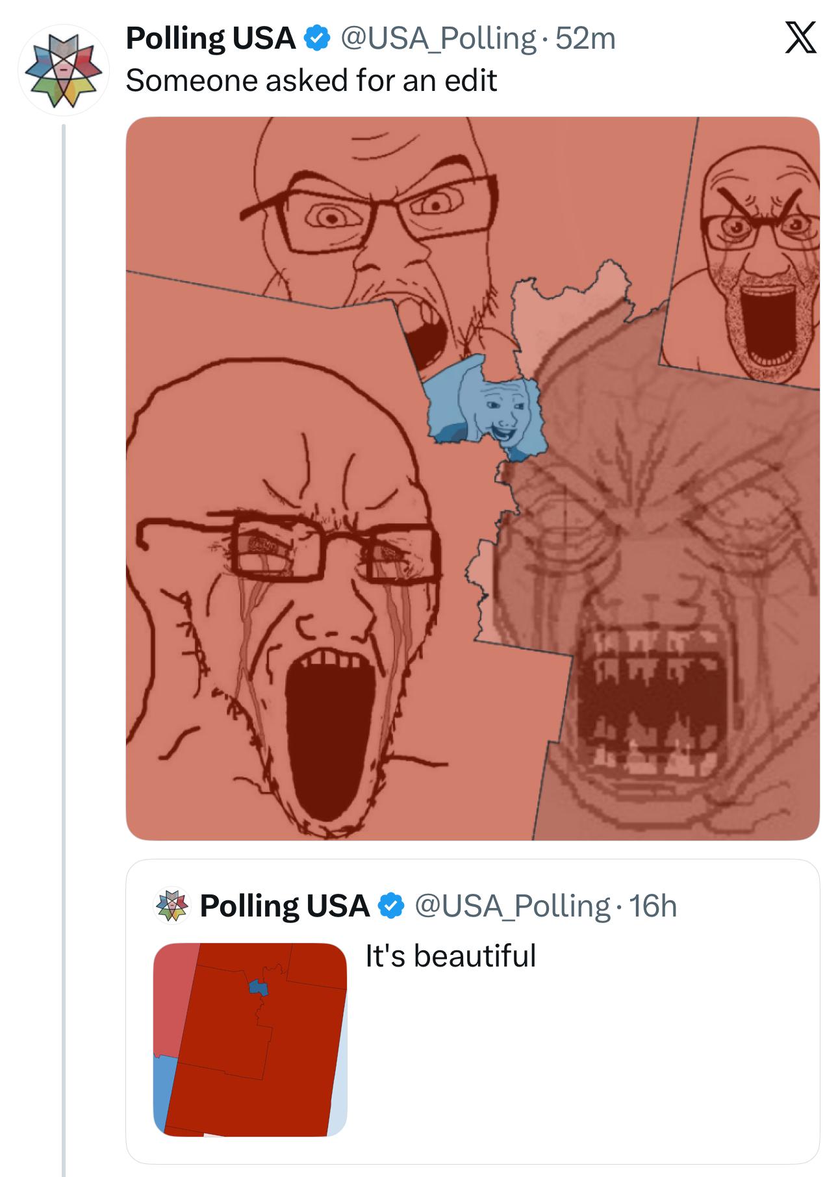Click the verified badge in the quoted post
Image resolution: width=838 pixels, height=1177 pixels.
pyautogui.click(x=390, y=905)
